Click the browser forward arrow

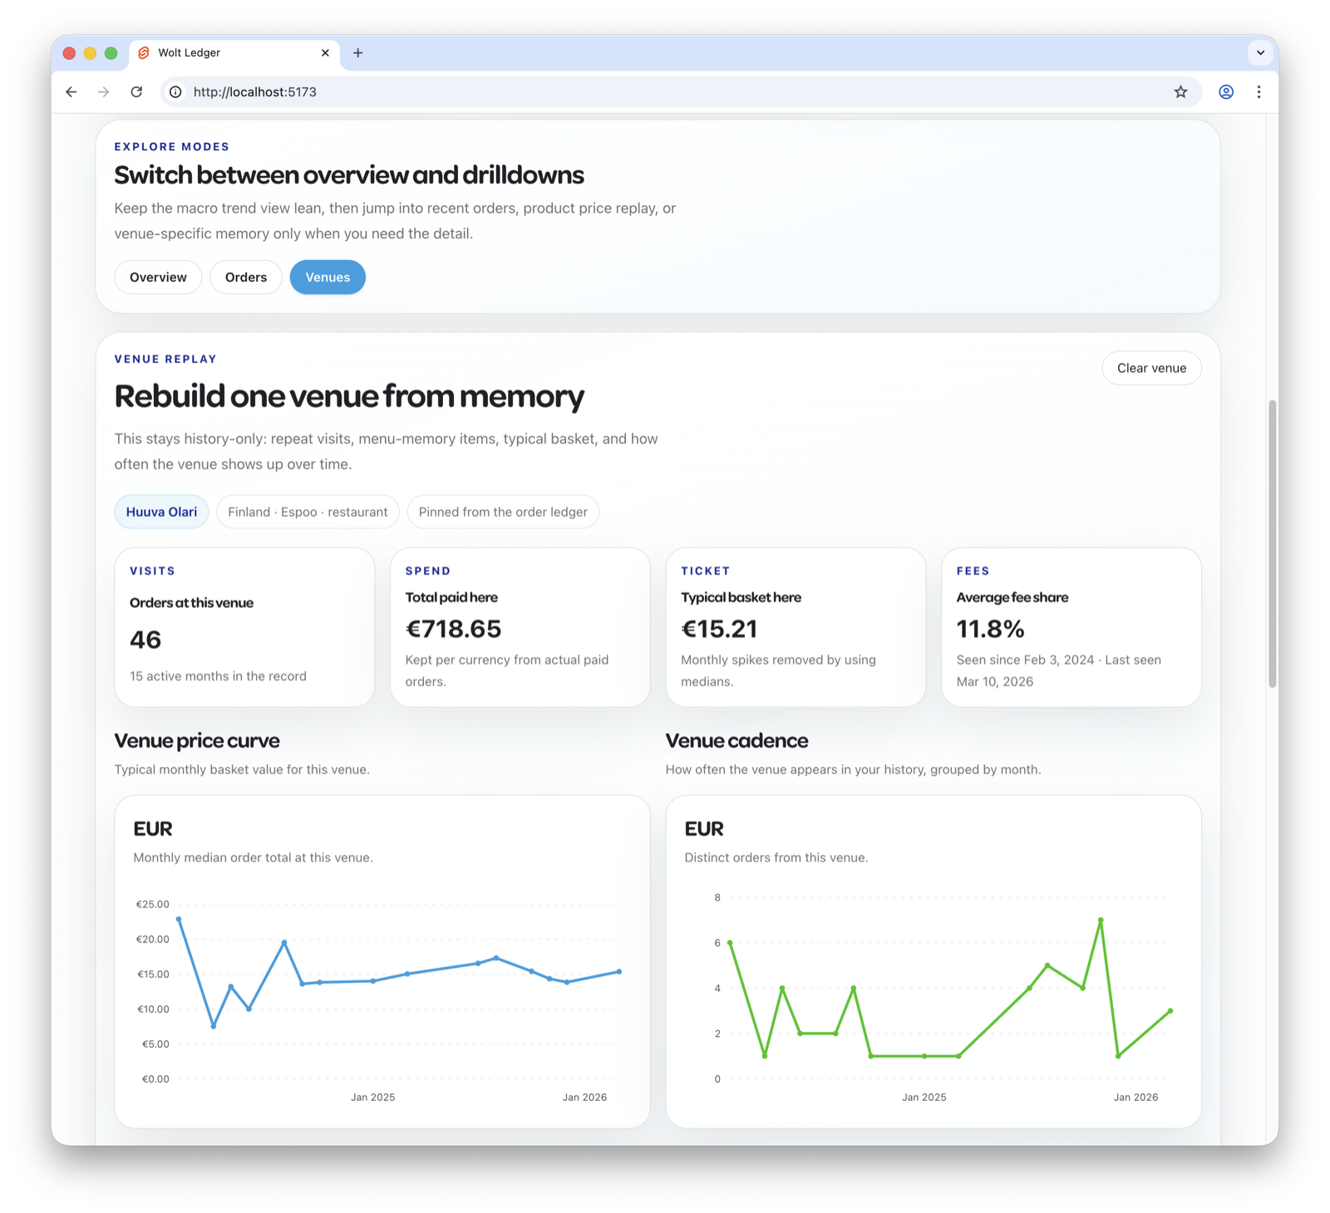tap(104, 92)
